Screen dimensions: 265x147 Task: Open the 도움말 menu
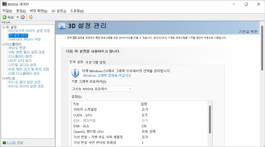(77, 11)
